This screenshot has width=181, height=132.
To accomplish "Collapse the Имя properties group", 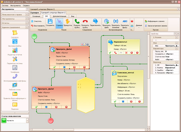I will [x=177, y=43].
